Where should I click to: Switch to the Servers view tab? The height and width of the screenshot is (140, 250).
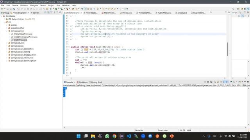point(35,13)
